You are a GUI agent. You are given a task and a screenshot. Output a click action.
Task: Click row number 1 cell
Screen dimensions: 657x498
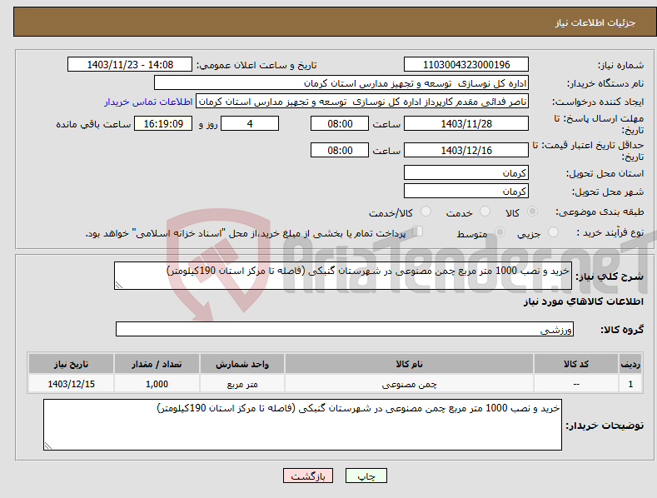pos(630,384)
